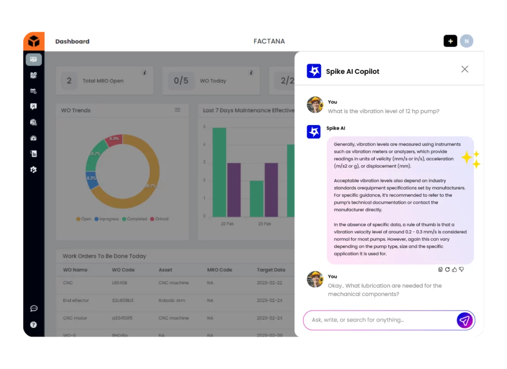Click WO code 32c808b3
This screenshot has height=369, width=507.
[123, 301]
